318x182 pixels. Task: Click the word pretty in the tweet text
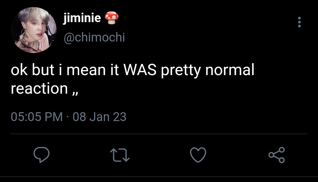pyautogui.click(x=181, y=71)
